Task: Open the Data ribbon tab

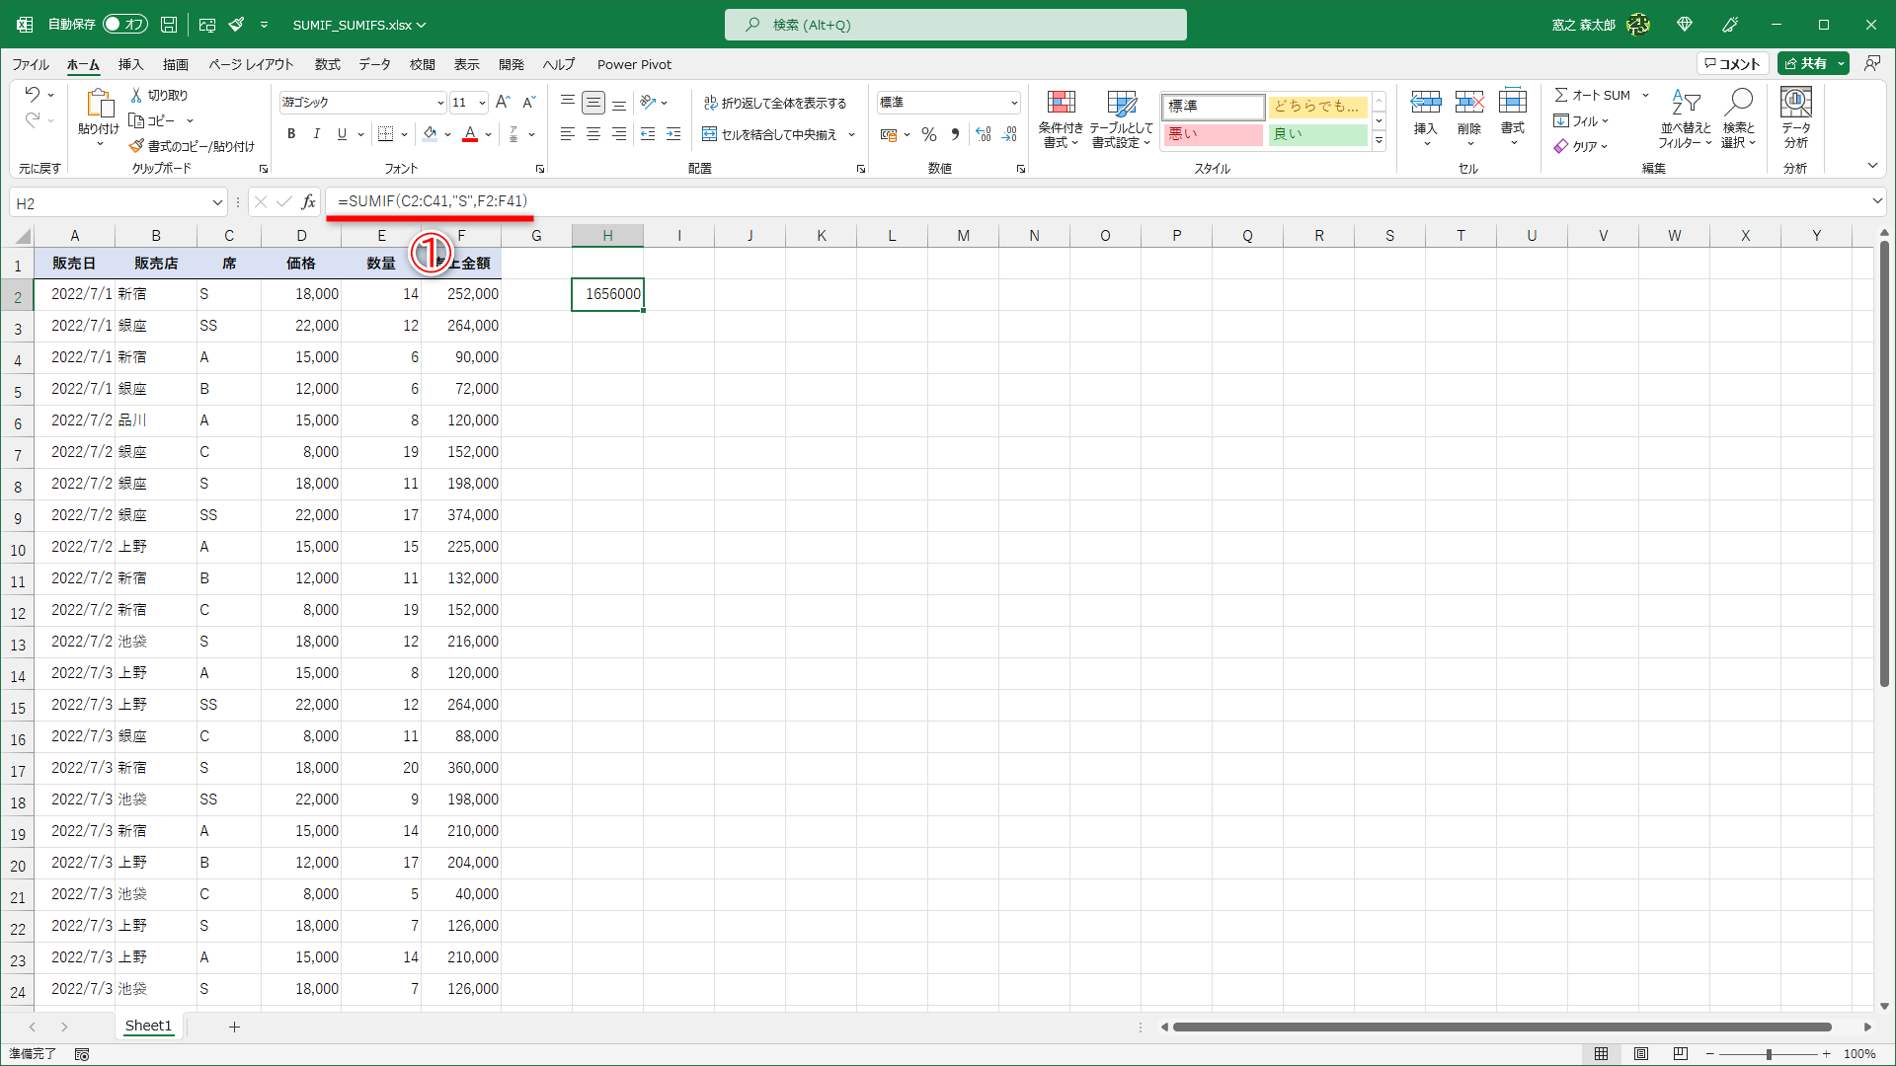Action: click(x=374, y=64)
